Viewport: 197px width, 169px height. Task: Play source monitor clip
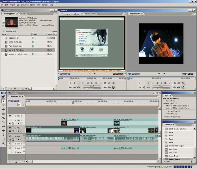tap(92, 83)
